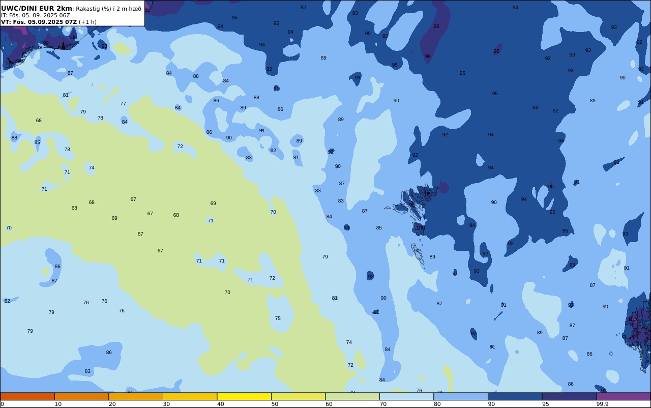Click the dark orange 0–10 legend swatch

27,396
